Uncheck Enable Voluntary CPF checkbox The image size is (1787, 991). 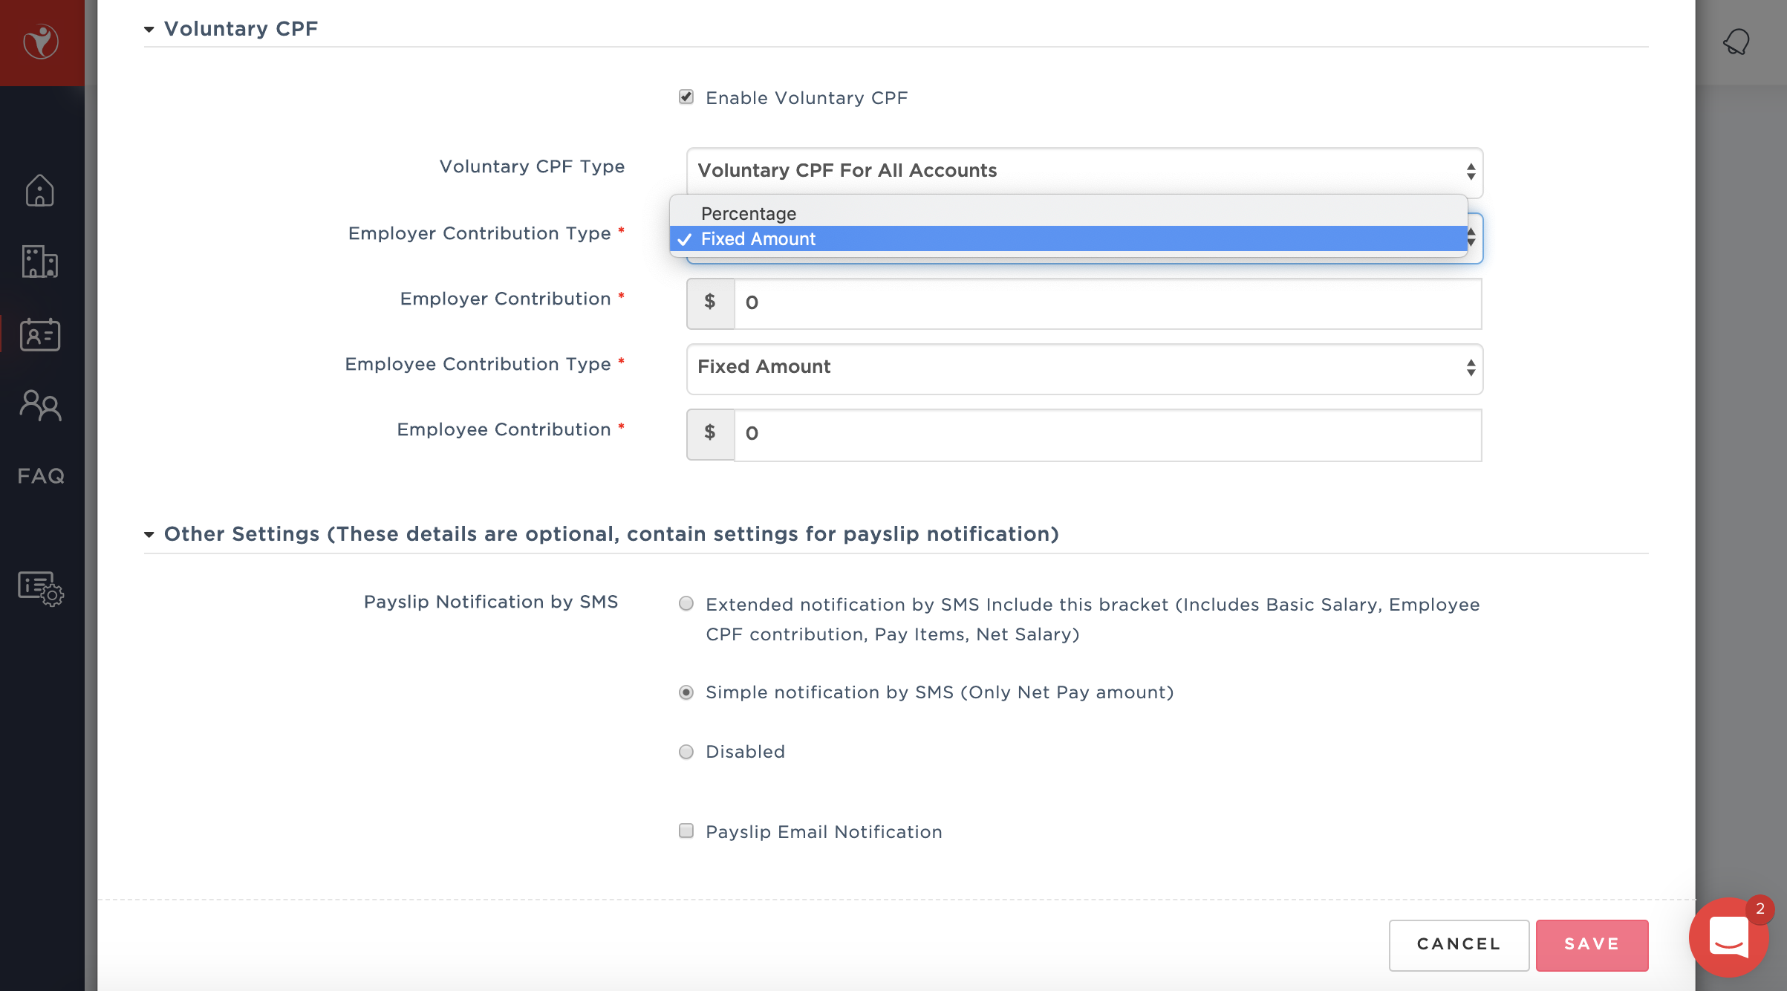tap(686, 97)
